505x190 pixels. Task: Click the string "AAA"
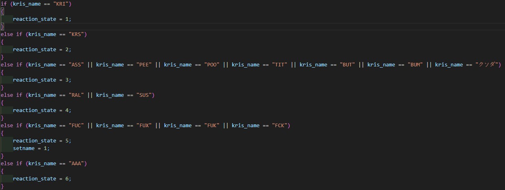[x=76, y=164]
